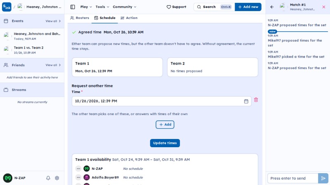Screen dimensions: 330x185
Task: Click the Sink logo home icon
Action: click(x=7, y=7)
